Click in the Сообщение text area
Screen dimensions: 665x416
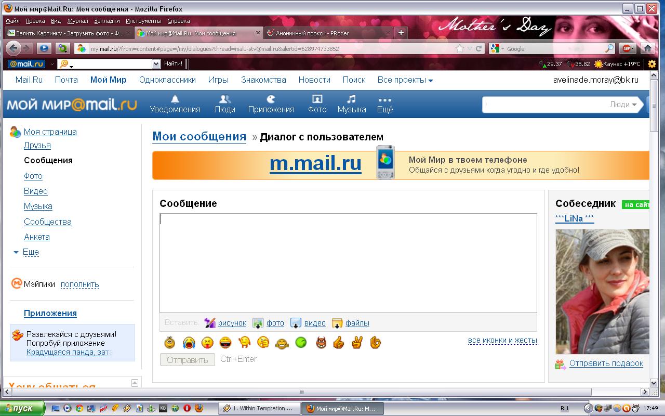[x=348, y=263]
